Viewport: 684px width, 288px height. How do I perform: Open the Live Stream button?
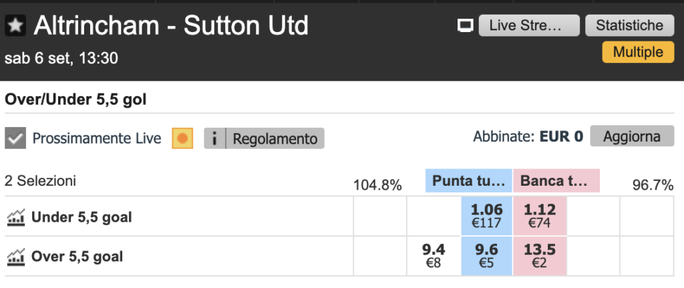click(x=529, y=25)
